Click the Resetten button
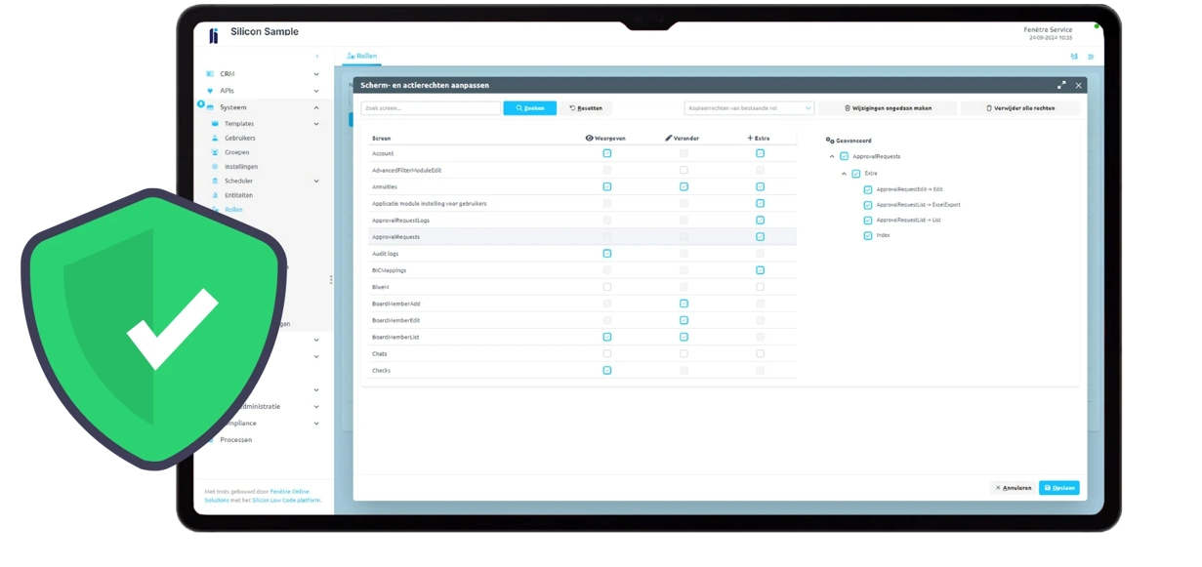This screenshot has width=1202, height=567. tap(586, 108)
